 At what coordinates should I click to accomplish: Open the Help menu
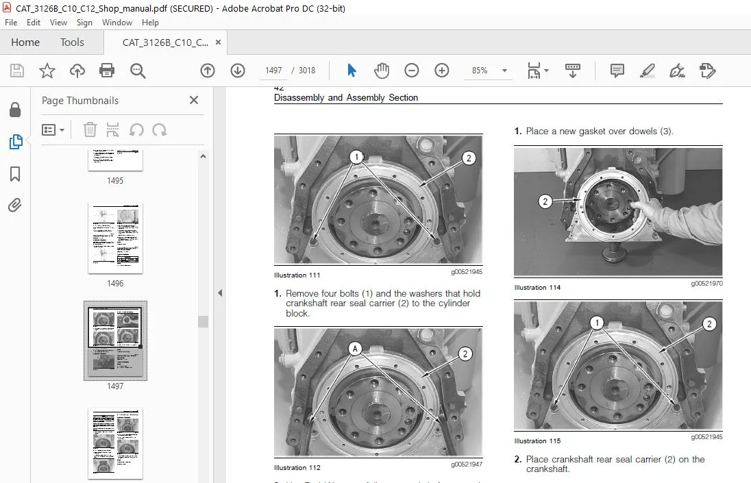click(x=150, y=23)
